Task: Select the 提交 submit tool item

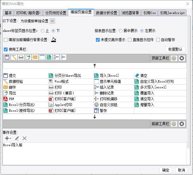Action: [25, 76]
